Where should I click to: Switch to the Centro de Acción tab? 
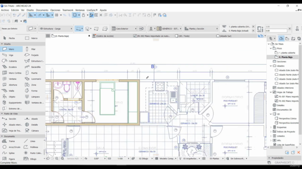(103, 36)
